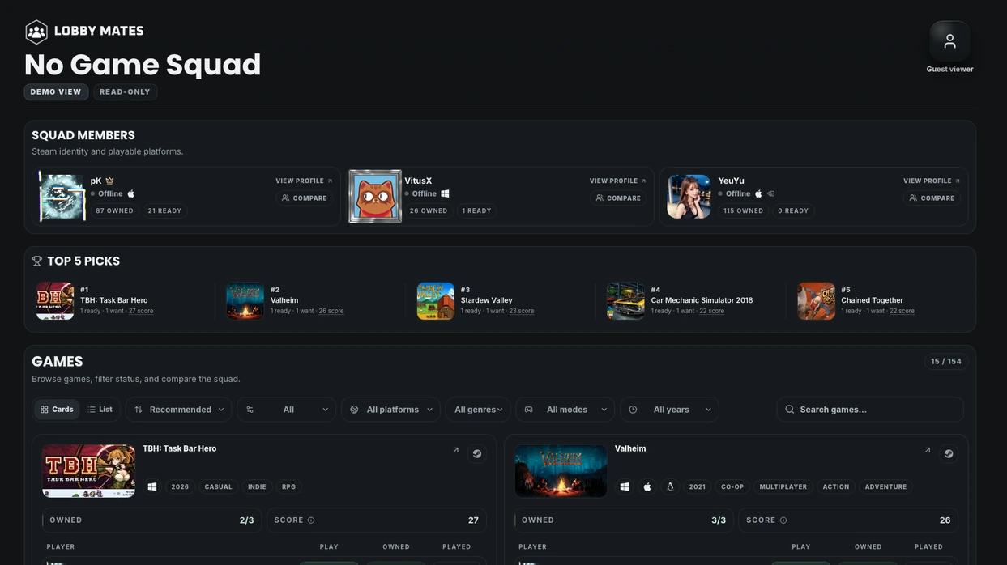Click View Profile for YeuYu
1007x565 pixels.
(x=932, y=181)
